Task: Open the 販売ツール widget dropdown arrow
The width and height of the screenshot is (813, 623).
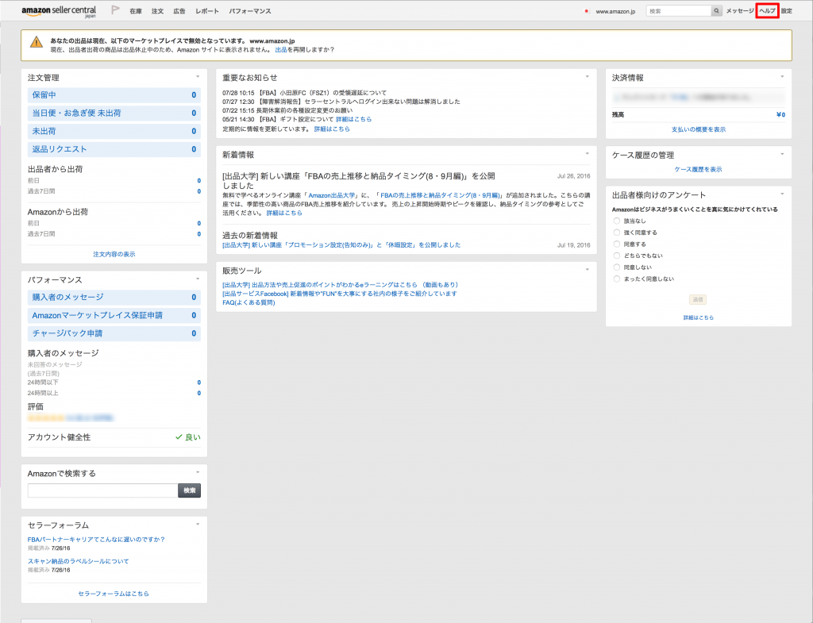Action: click(x=588, y=270)
